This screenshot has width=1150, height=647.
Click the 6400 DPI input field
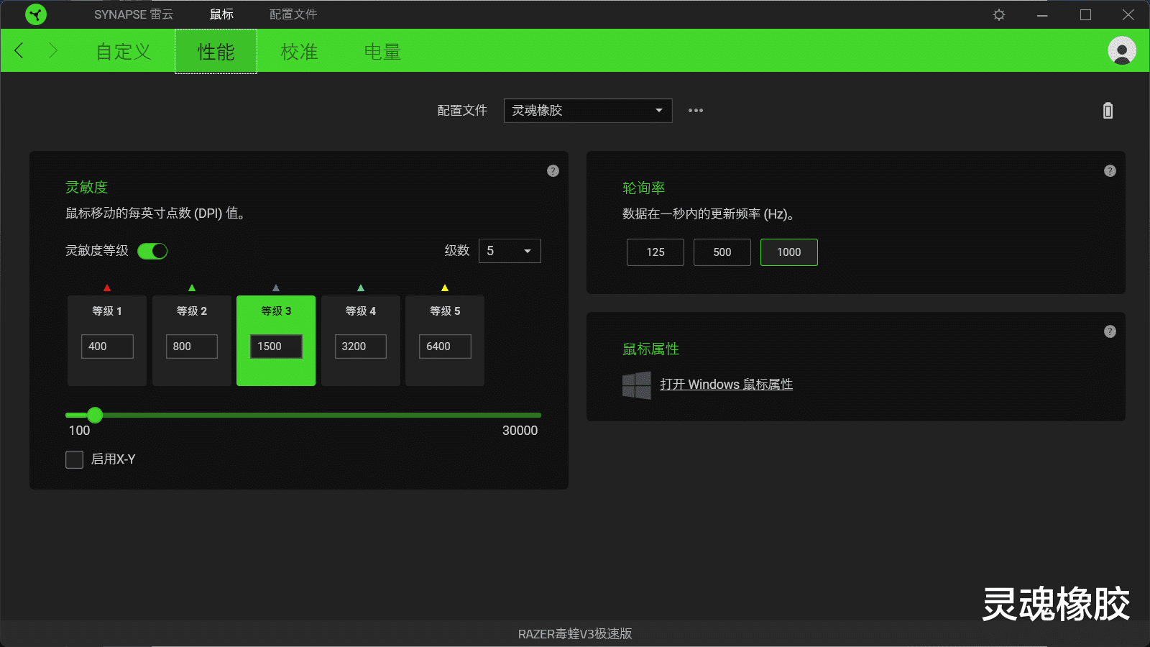tap(445, 347)
